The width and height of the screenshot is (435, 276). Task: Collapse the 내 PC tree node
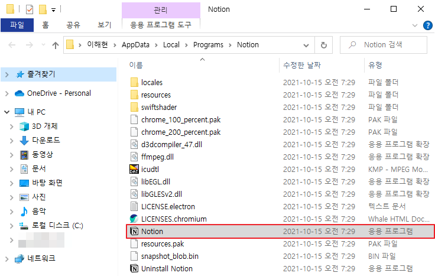pos(7,112)
